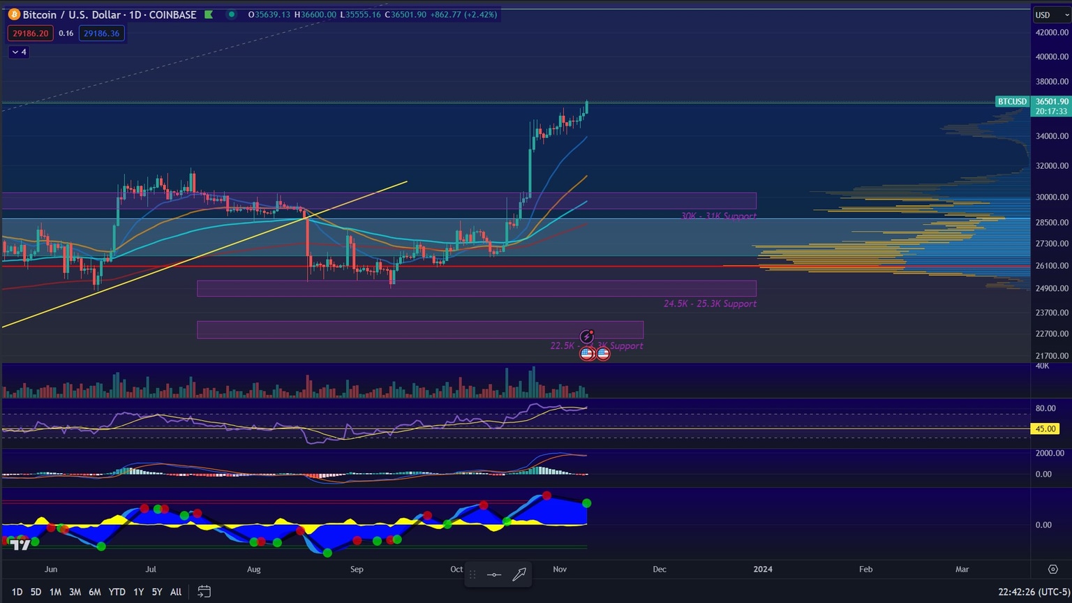Click the go-to-date calendar icon beside the timeframes

[204, 592]
